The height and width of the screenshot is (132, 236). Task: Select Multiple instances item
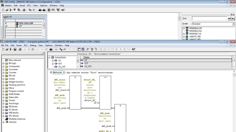(x=17, y=119)
